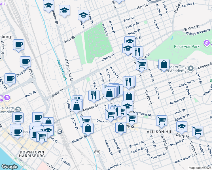Open the cafe marker near N 6th St
Viewport: 212px width, 170px height.
point(18,45)
